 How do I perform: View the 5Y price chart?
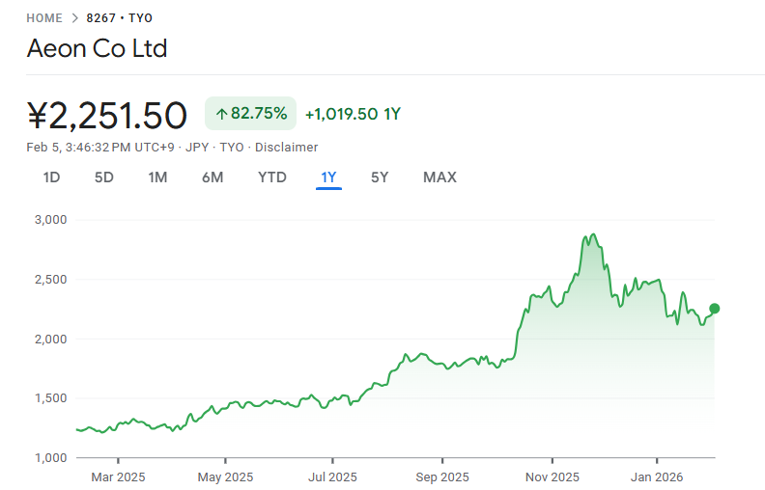click(380, 177)
